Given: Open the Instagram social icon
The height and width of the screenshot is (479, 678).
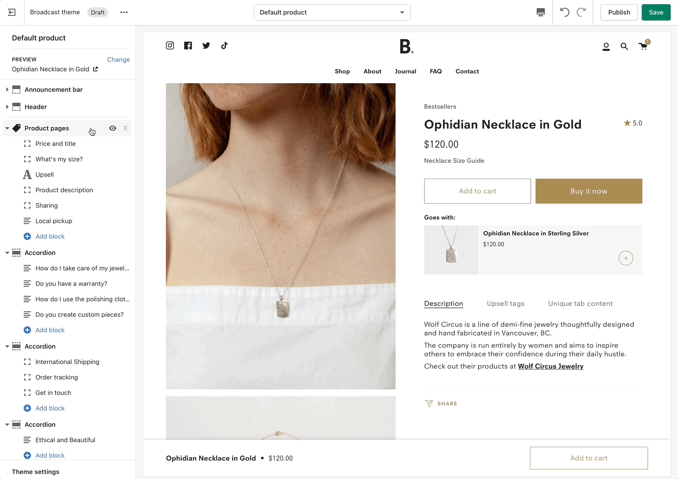Looking at the screenshot, I should tap(170, 45).
